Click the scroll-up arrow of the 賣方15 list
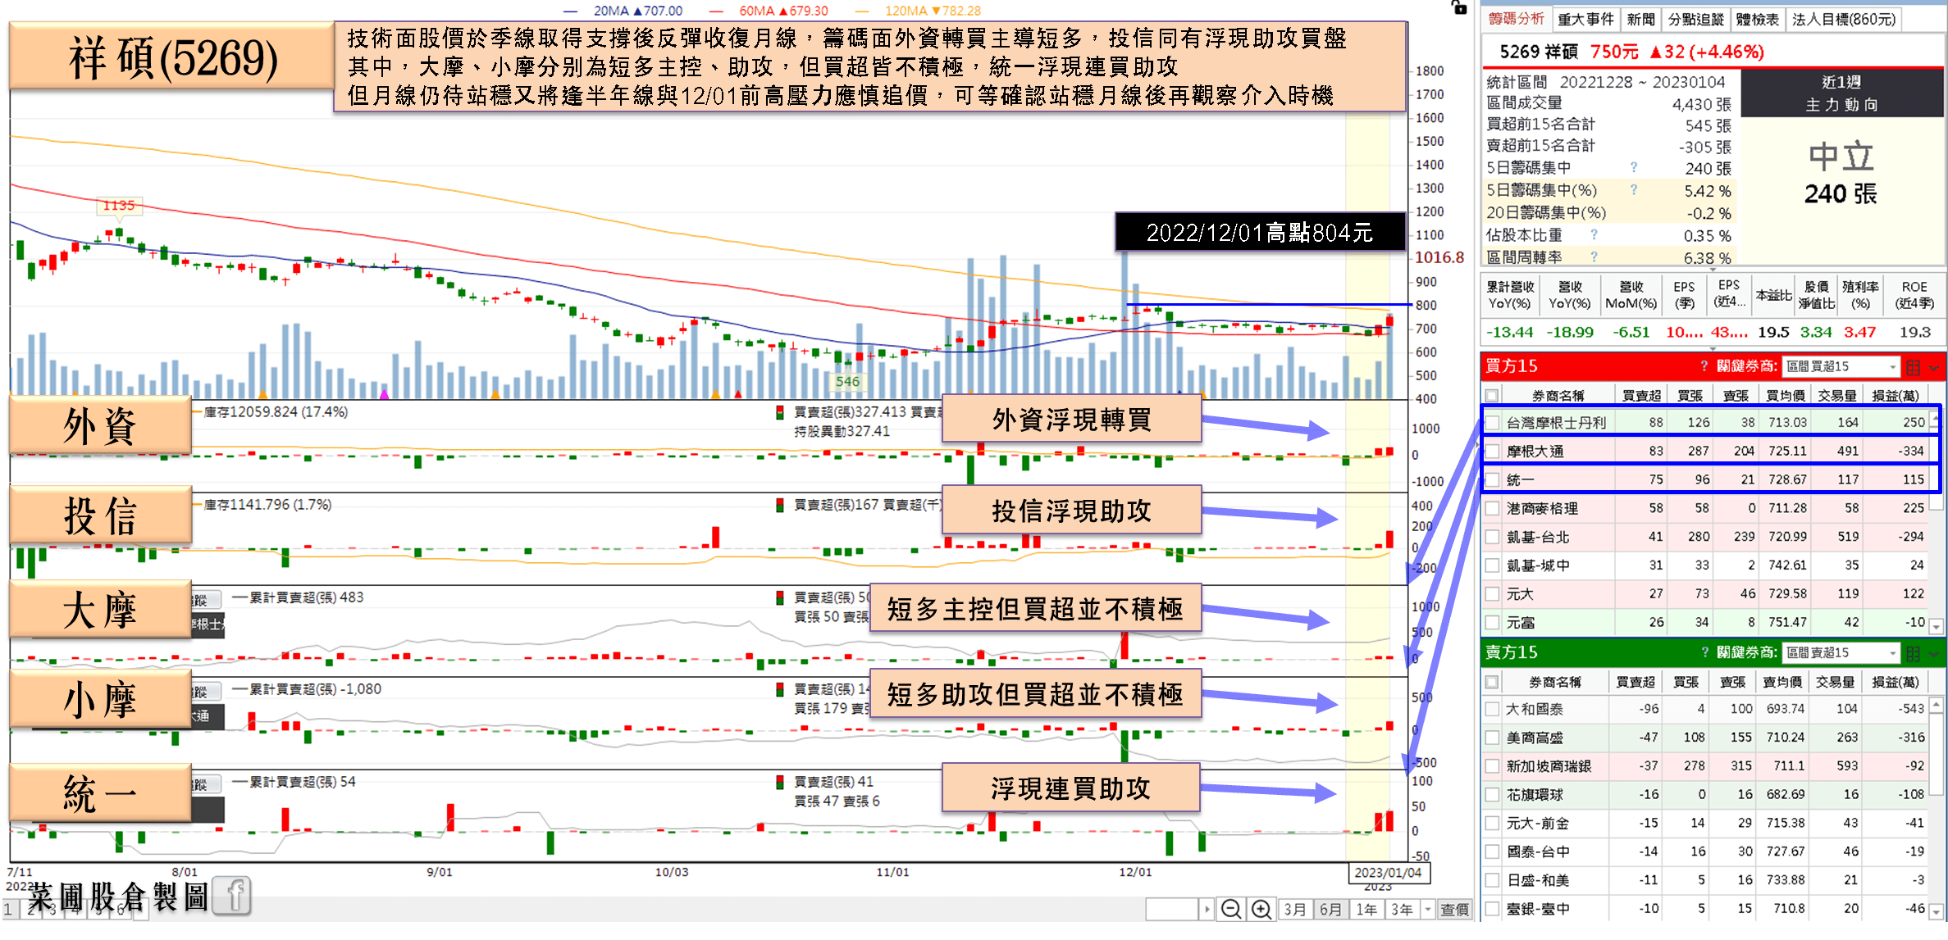This screenshot has height=940, width=1948. point(1936,705)
